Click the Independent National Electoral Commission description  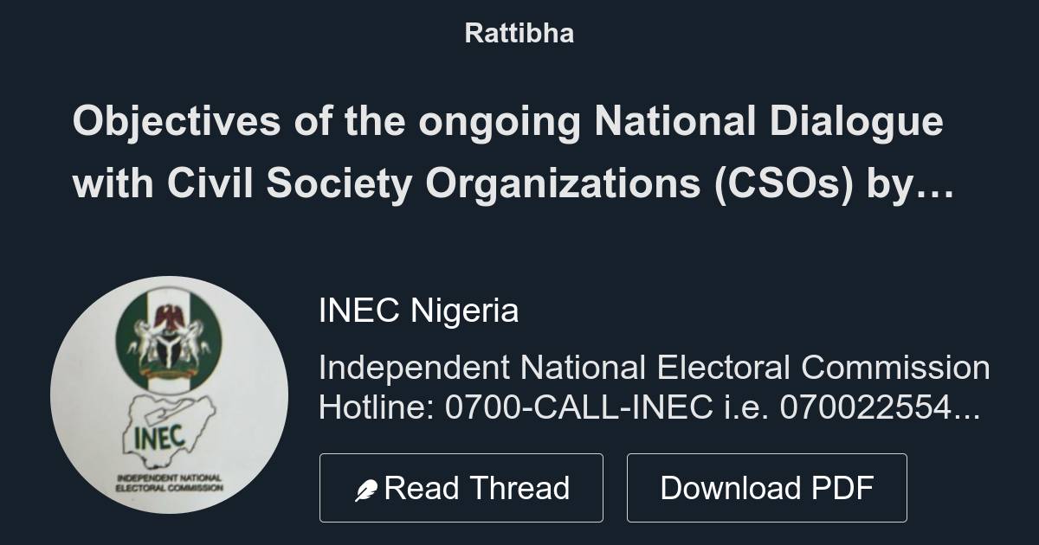click(x=655, y=368)
